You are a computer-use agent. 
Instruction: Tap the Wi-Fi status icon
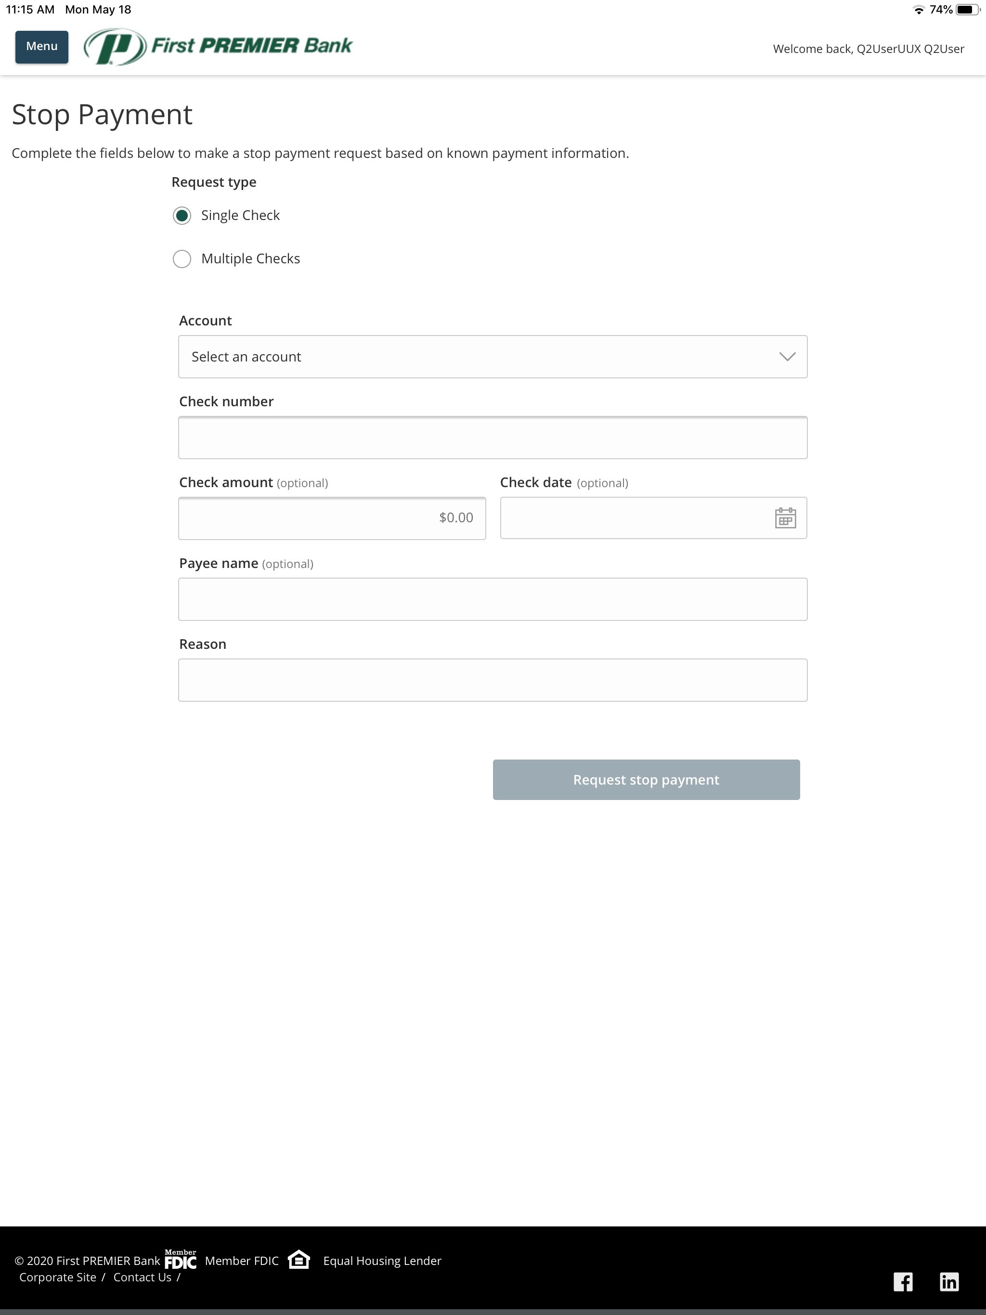(918, 10)
